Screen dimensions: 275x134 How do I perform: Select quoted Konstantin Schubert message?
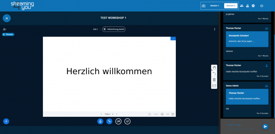pos(247,39)
